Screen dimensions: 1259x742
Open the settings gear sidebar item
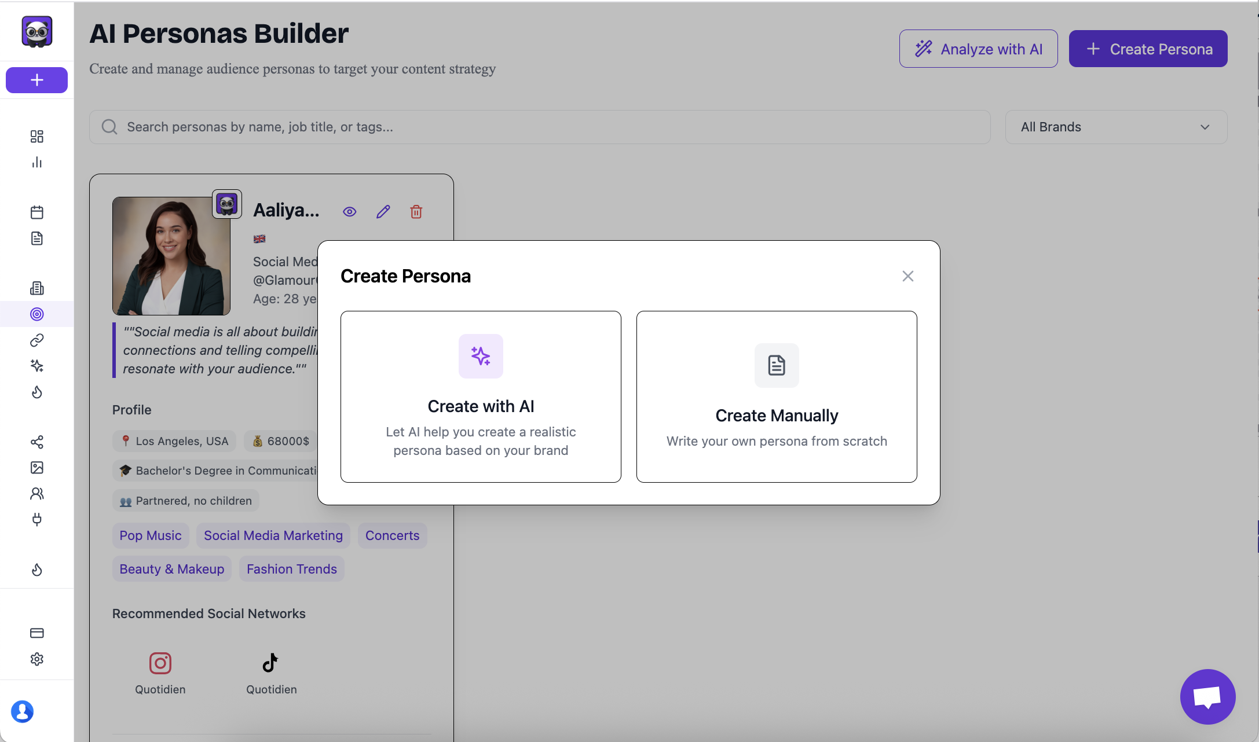pos(36,659)
